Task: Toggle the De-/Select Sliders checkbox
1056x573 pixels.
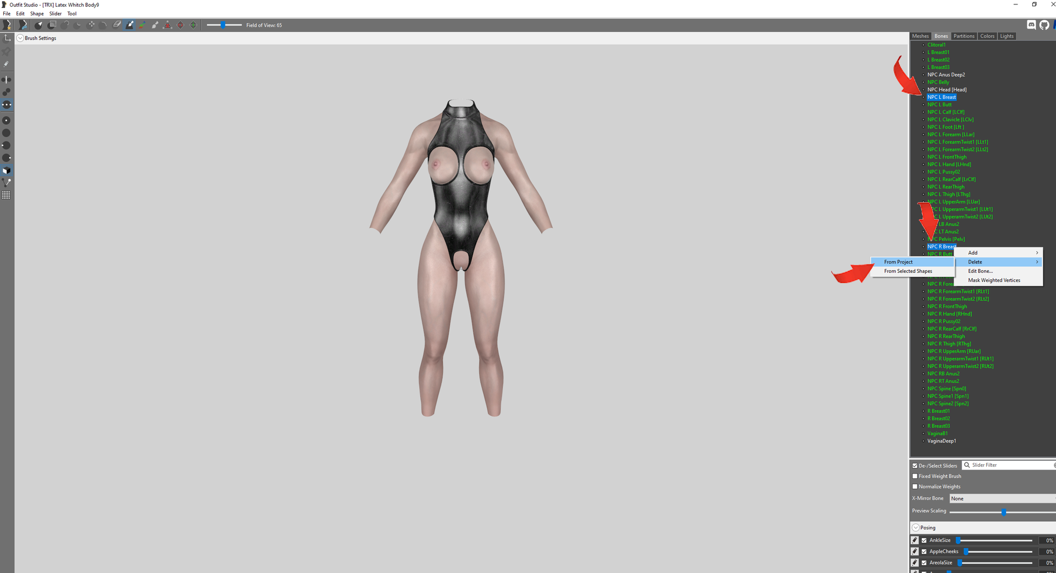Action: [915, 466]
